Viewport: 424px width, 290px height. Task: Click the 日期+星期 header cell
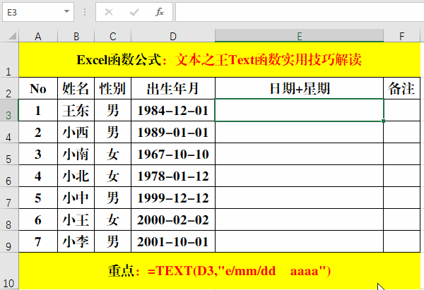(x=300, y=88)
